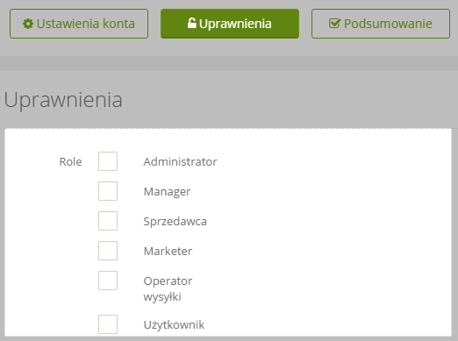Go to the Podsumowanie tab
The image size is (458, 341).
click(381, 24)
